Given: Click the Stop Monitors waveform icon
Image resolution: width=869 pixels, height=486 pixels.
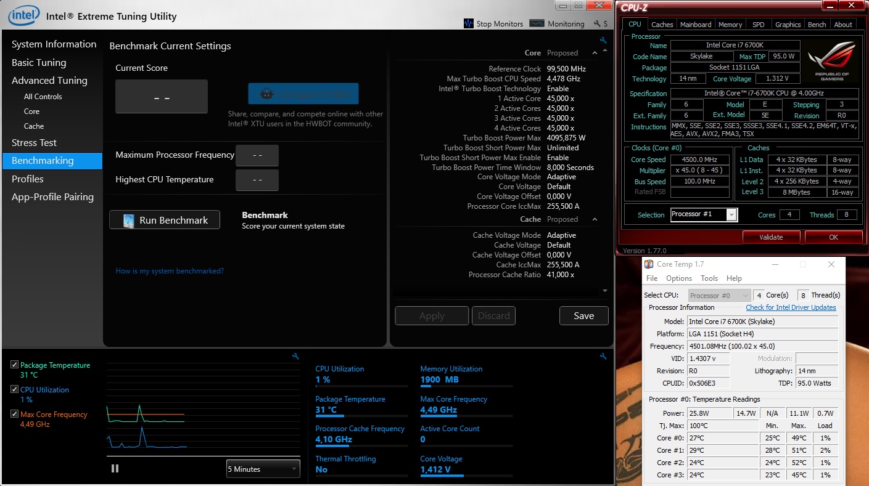Looking at the screenshot, I should (468, 23).
